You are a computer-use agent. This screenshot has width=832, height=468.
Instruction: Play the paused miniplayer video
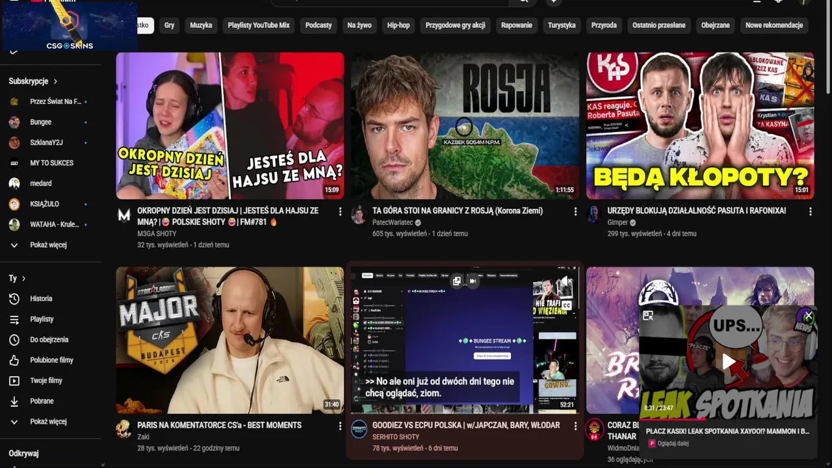729,361
